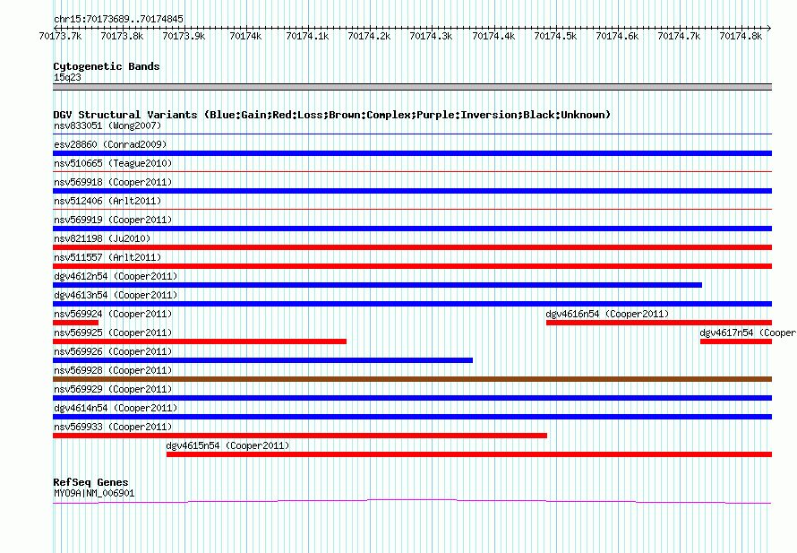Viewport: 797px width, 553px height.
Task: Select the nsv511557 (Arlt2011) red bar
Action: (412, 266)
